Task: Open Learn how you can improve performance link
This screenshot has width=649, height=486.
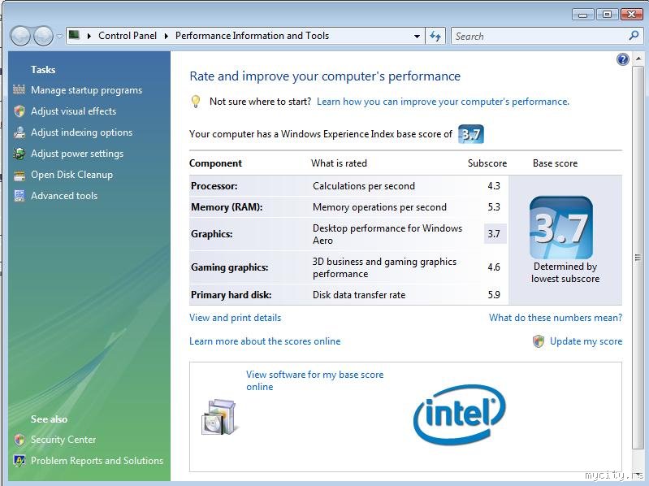Action: (443, 102)
